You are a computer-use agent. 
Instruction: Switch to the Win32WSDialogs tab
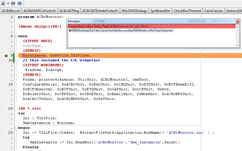(134, 11)
